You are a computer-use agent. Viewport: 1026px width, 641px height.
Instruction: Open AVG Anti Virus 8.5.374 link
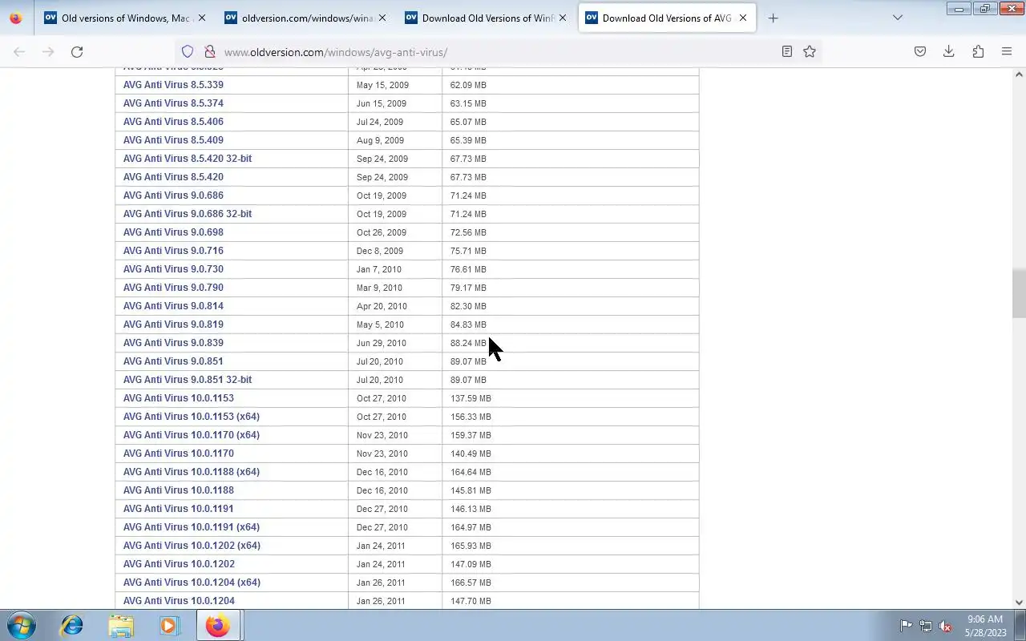[x=173, y=103]
